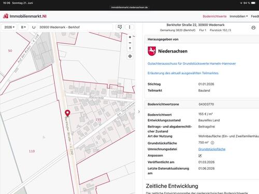Reset map orientation with the north arrow
This screenshot has width=259, height=194.
(130, 48)
